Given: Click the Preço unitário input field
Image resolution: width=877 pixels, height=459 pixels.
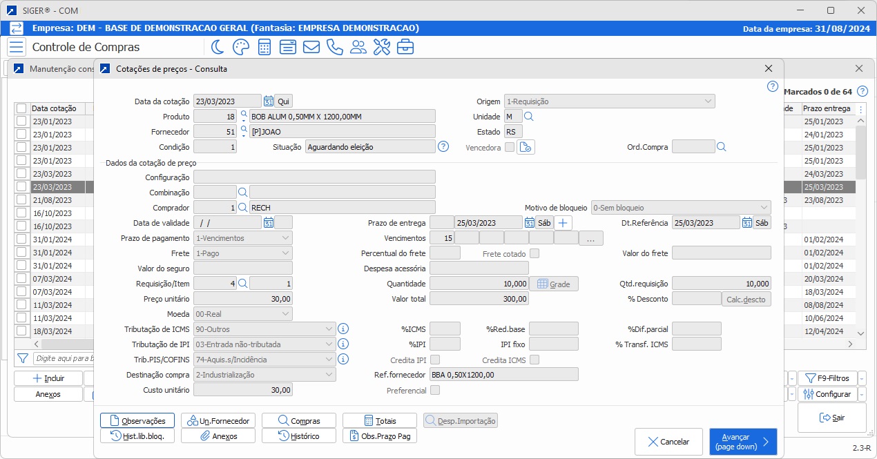Looking at the screenshot, I should click(x=243, y=299).
